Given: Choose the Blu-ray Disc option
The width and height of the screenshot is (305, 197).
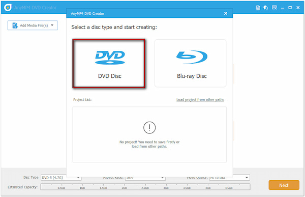Looking at the screenshot, I should point(191,63).
